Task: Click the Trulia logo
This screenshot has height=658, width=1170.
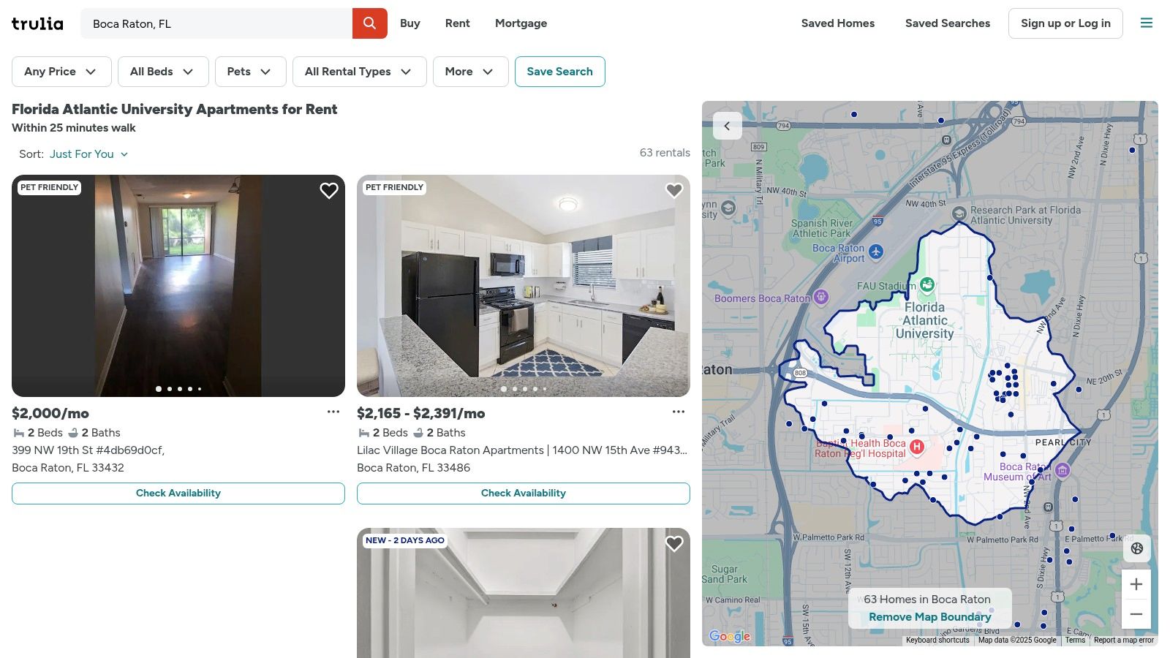Action: [37, 23]
